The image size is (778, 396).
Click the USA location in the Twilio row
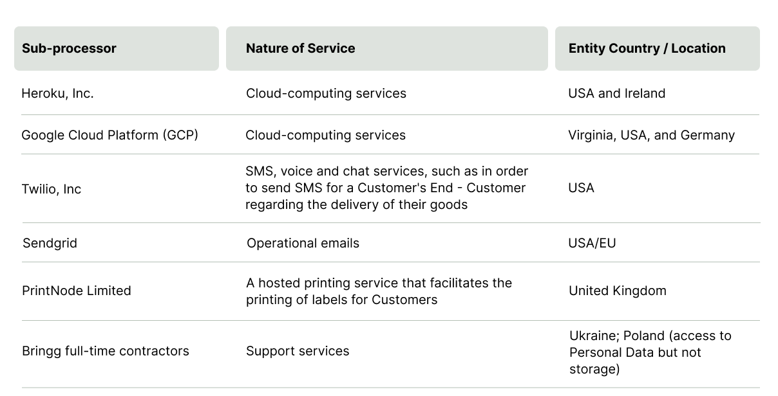pyautogui.click(x=581, y=188)
